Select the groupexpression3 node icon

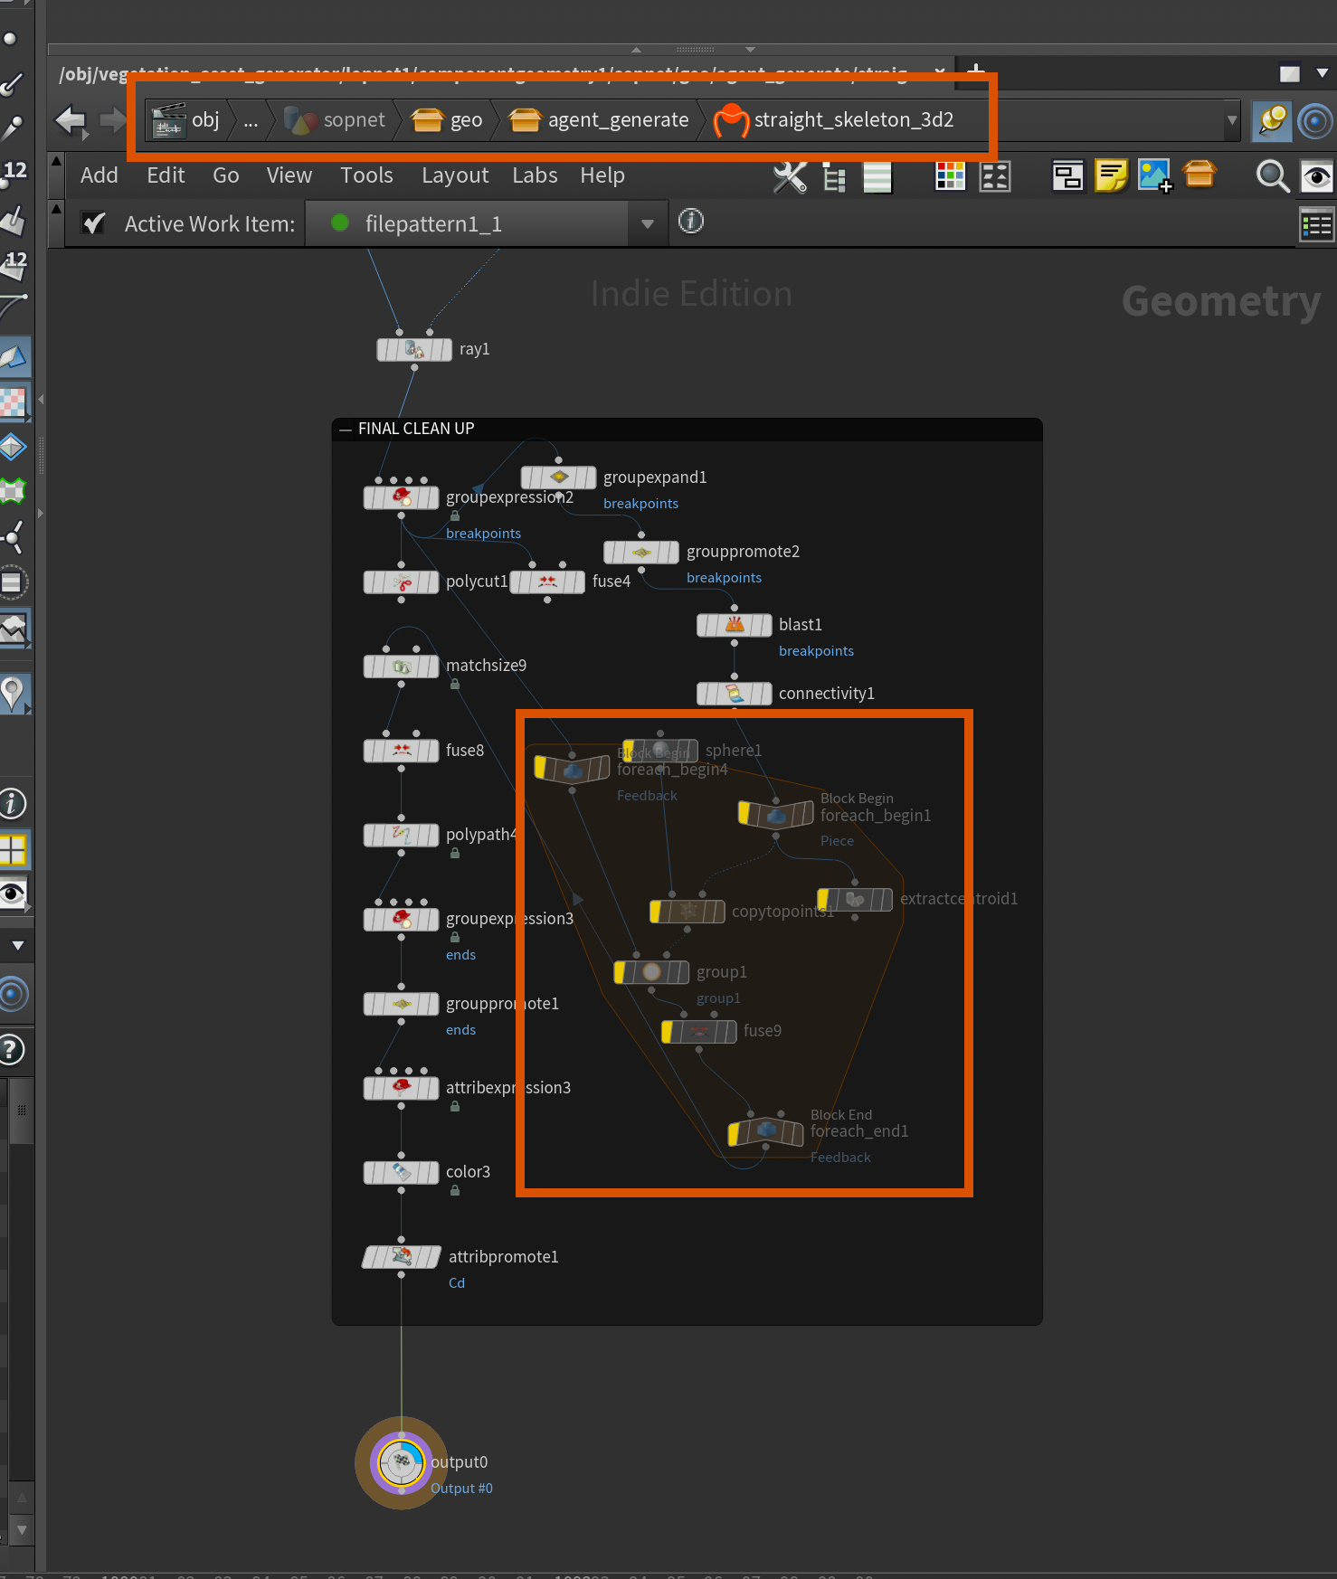click(x=402, y=920)
